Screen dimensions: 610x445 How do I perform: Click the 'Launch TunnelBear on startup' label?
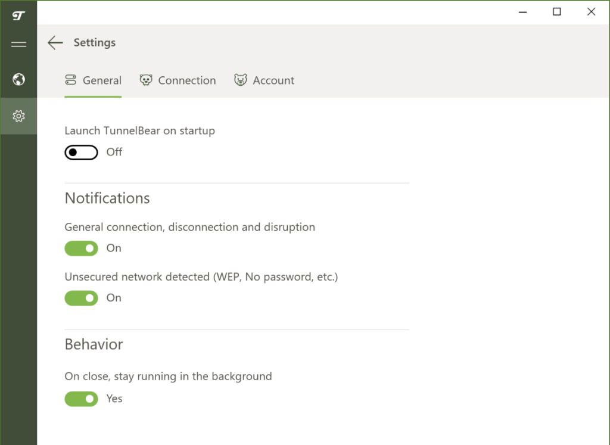coord(139,130)
